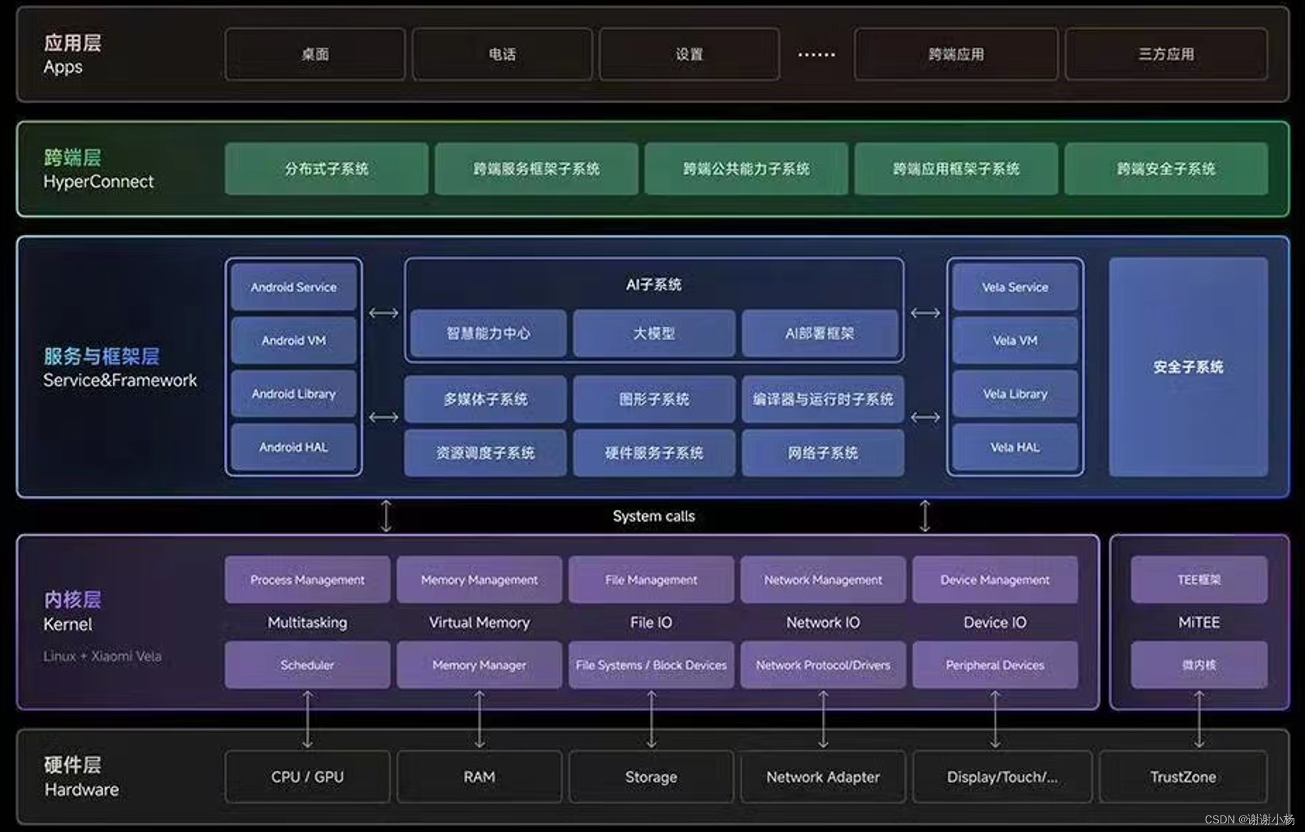
Task: Select the 安全子系统 panel
Action: tap(1188, 367)
